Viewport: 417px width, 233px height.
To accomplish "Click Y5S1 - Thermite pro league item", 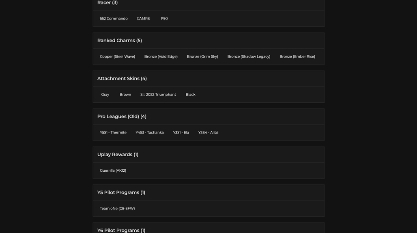I will tap(113, 133).
